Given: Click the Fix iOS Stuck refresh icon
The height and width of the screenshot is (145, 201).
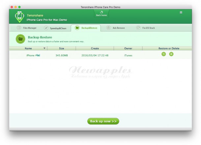Looking at the screenshot, I should 138,28.
